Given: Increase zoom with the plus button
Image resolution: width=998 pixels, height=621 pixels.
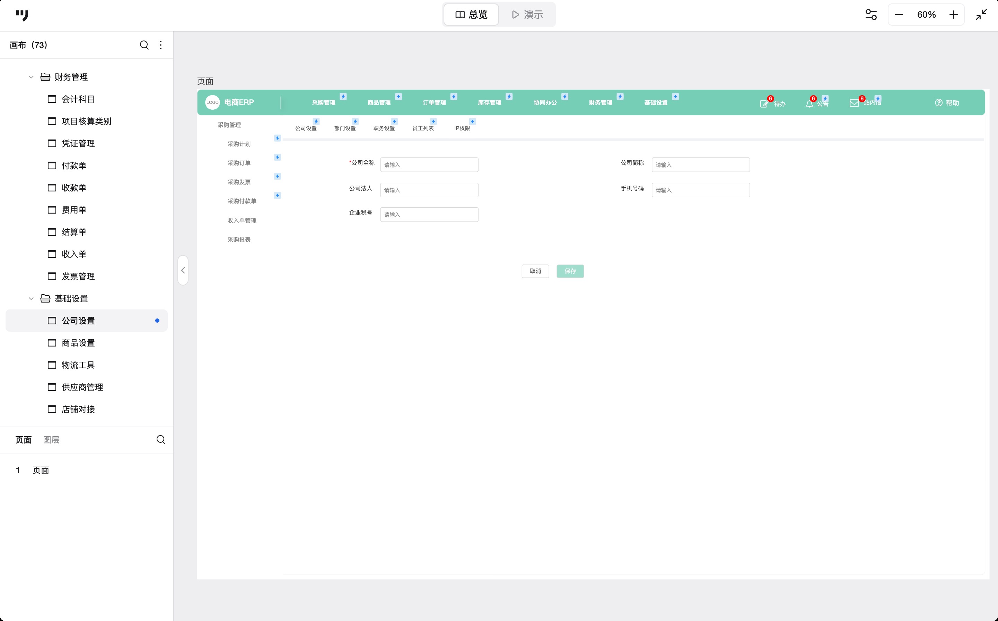Looking at the screenshot, I should [x=953, y=15].
